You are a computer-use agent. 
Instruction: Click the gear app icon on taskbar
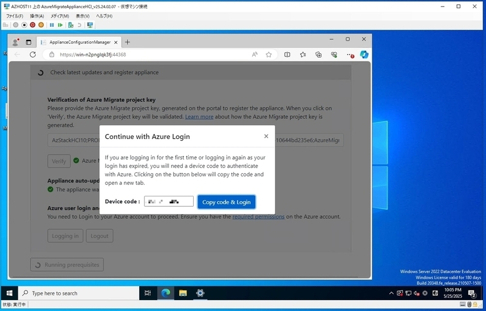tap(200, 293)
